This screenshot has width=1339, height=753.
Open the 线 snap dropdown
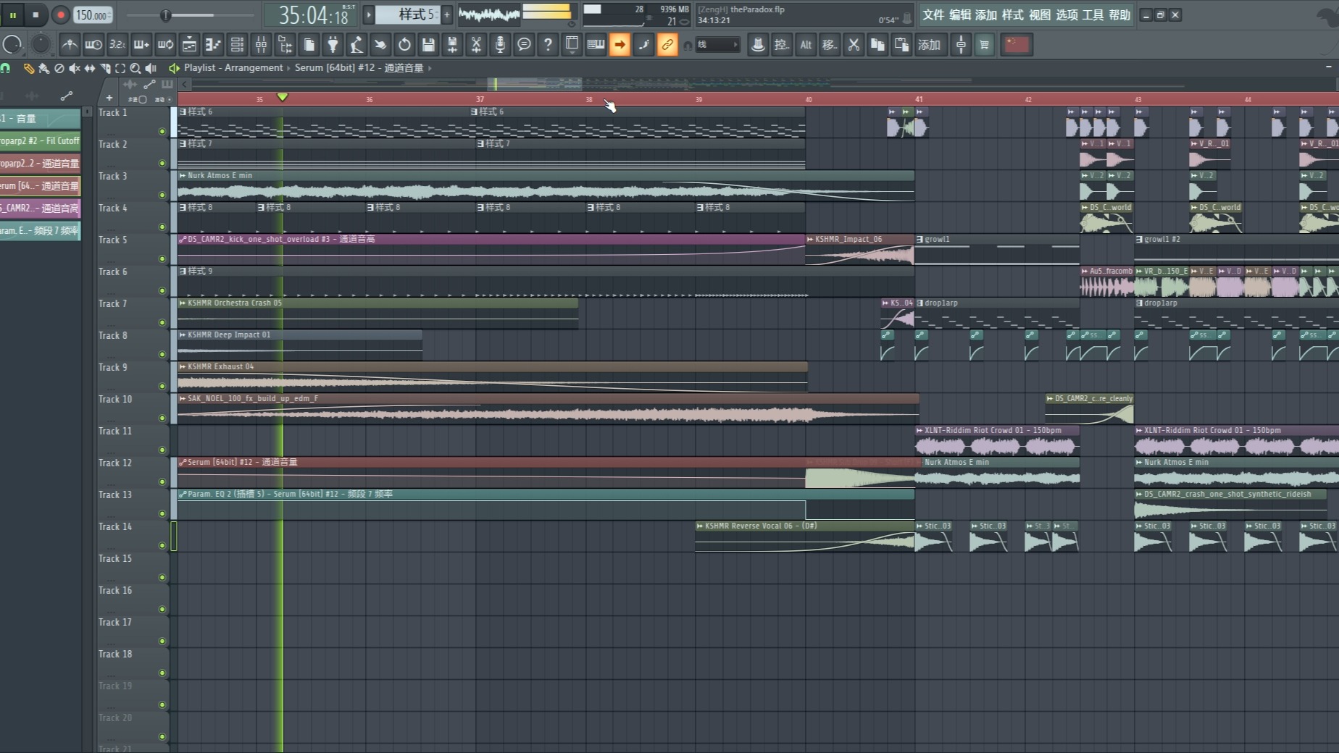(x=717, y=45)
